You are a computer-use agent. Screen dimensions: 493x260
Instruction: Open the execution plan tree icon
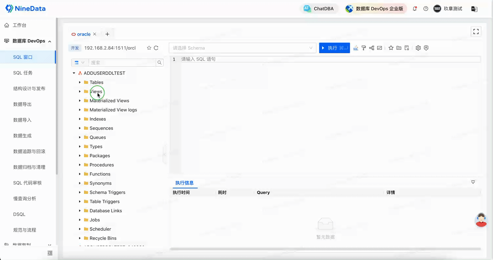pos(372,48)
